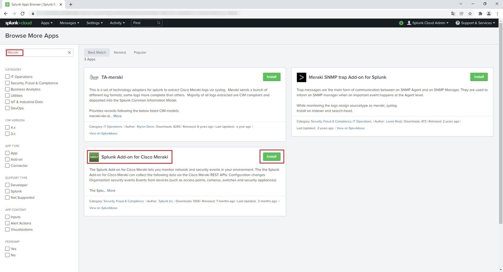Screen dimensions: 503x272
Task: Install the Splunk Add-on for Cisco Meraki
Action: (x=271, y=156)
